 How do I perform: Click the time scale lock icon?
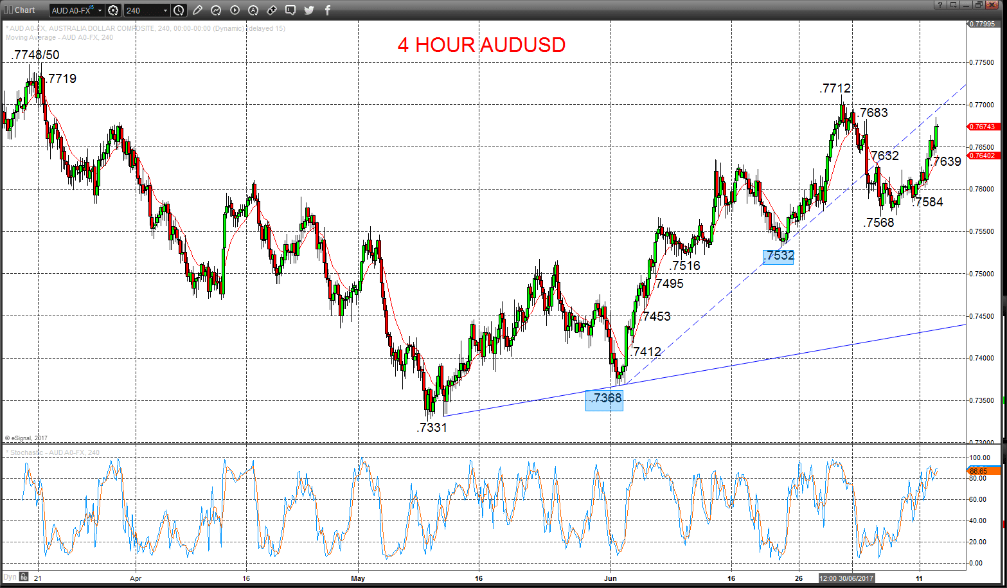[x=23, y=577]
